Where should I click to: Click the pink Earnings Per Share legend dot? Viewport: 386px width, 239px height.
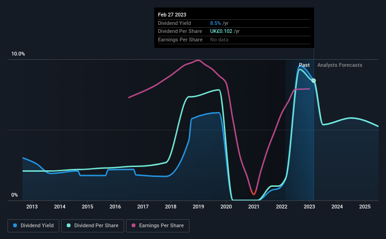coord(134,225)
